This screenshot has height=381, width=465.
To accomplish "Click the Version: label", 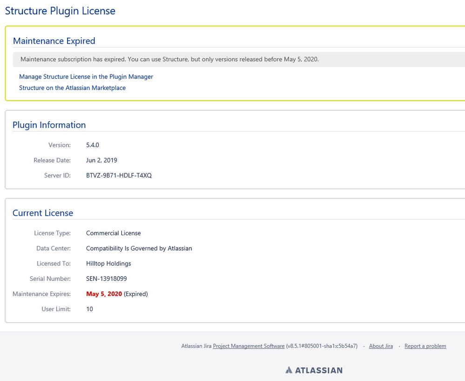I will coord(60,145).
